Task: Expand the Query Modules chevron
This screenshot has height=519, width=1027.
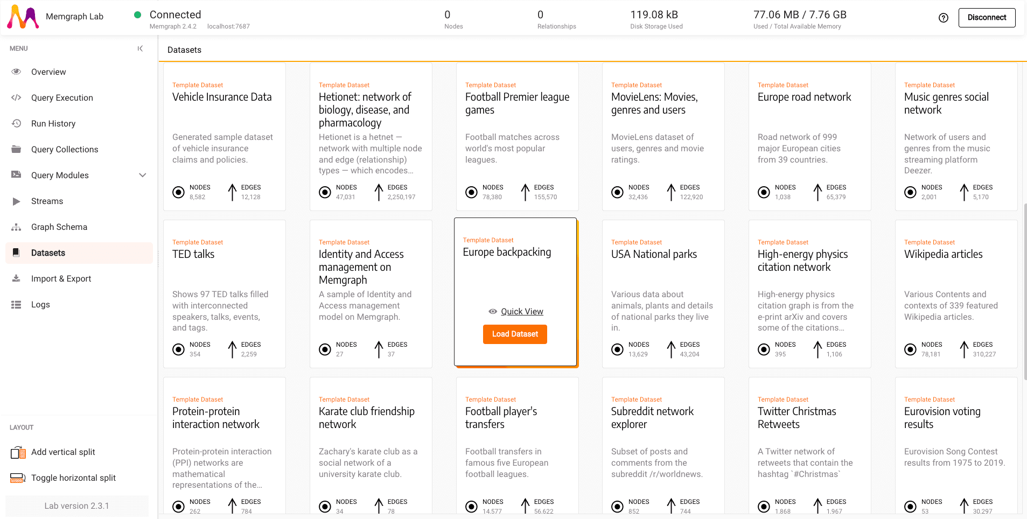Action: pos(143,175)
